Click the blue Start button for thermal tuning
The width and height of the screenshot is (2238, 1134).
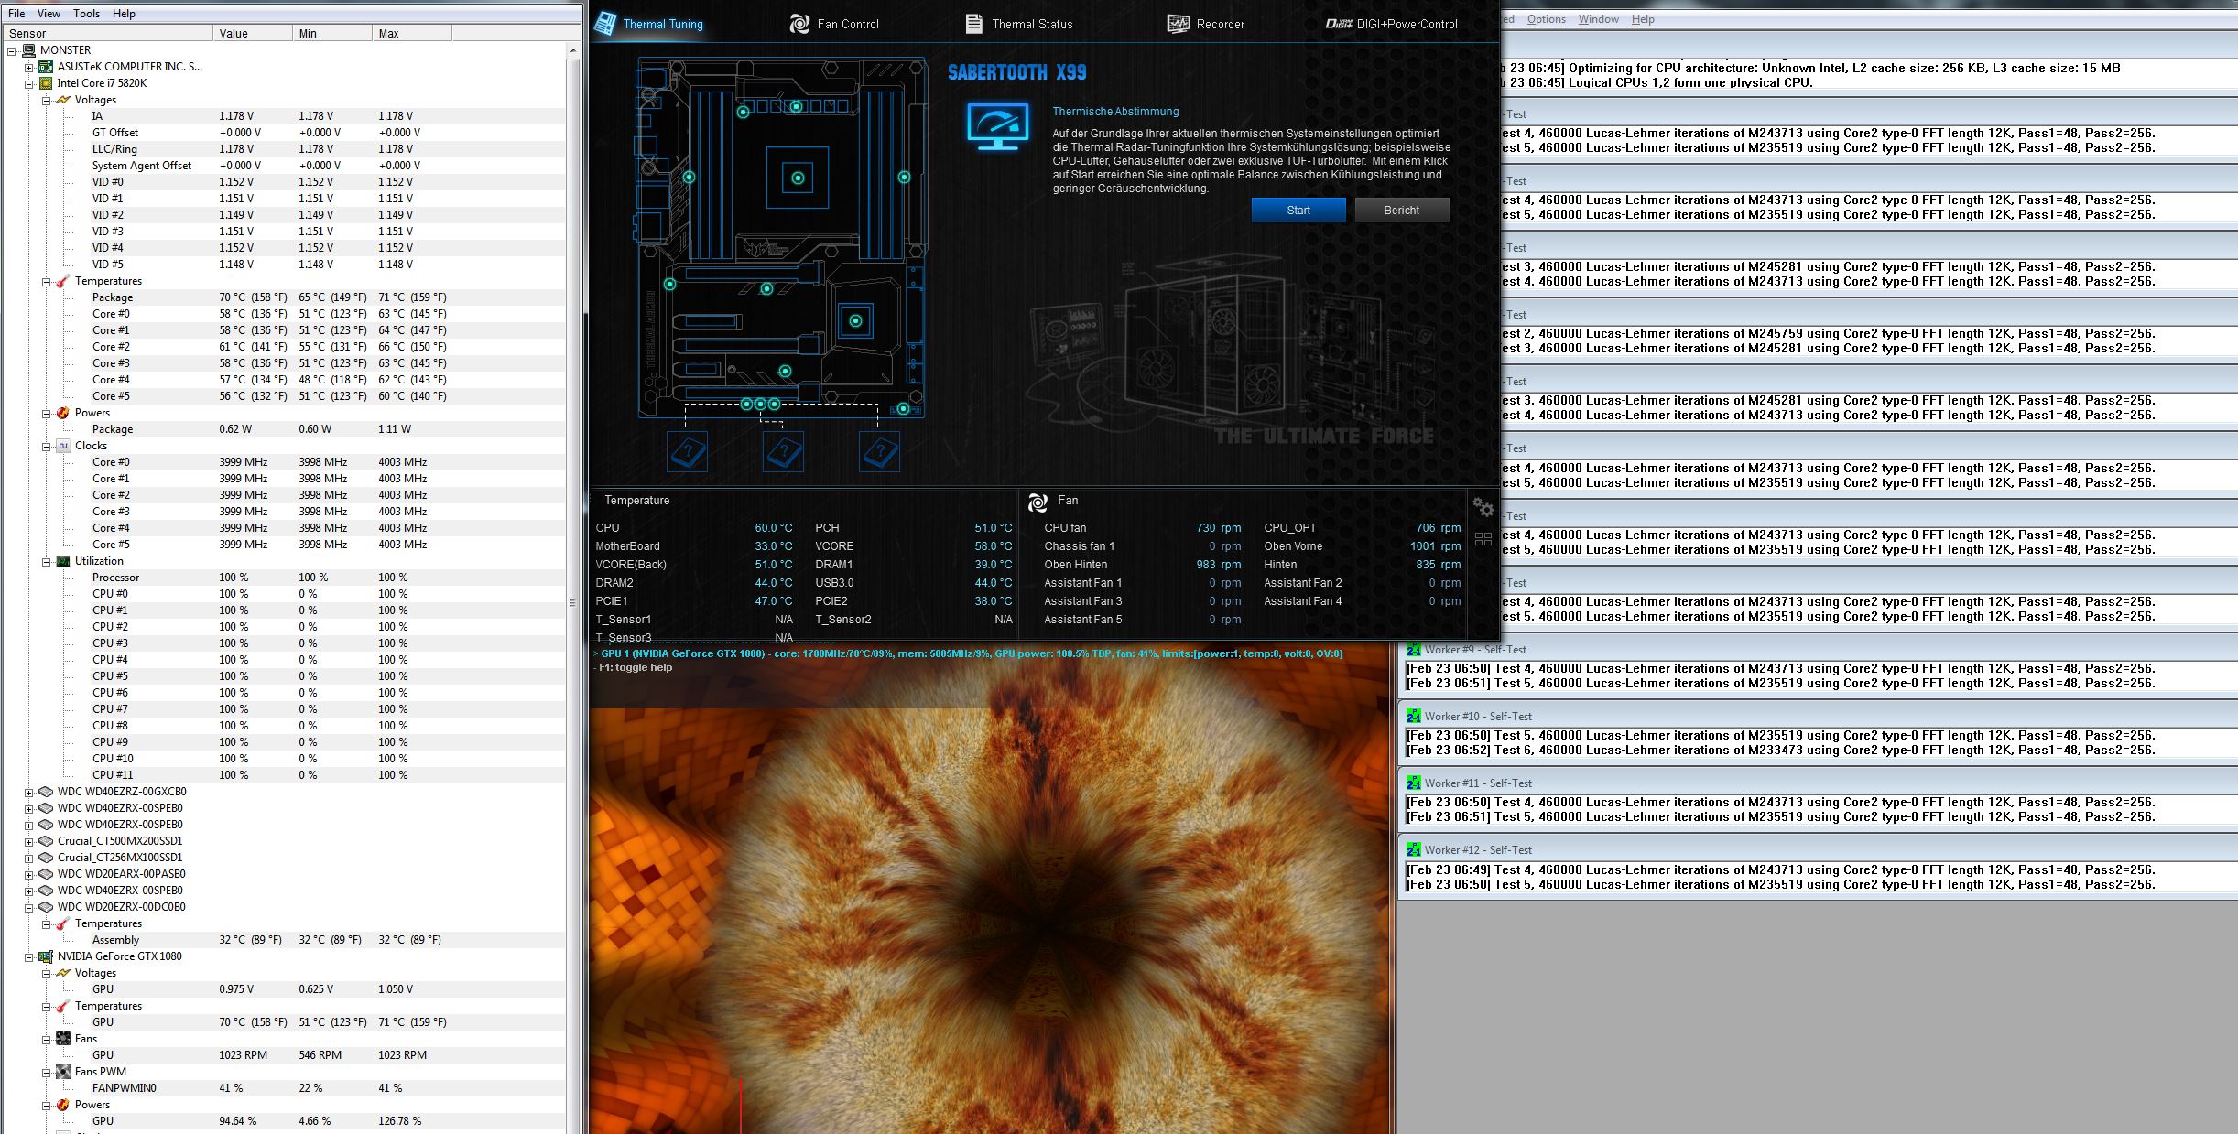click(1298, 211)
